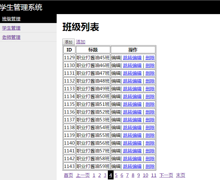Go to page 5

point(116,175)
